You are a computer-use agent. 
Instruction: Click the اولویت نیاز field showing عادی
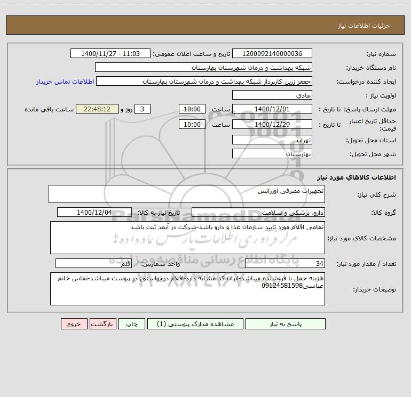(x=272, y=95)
